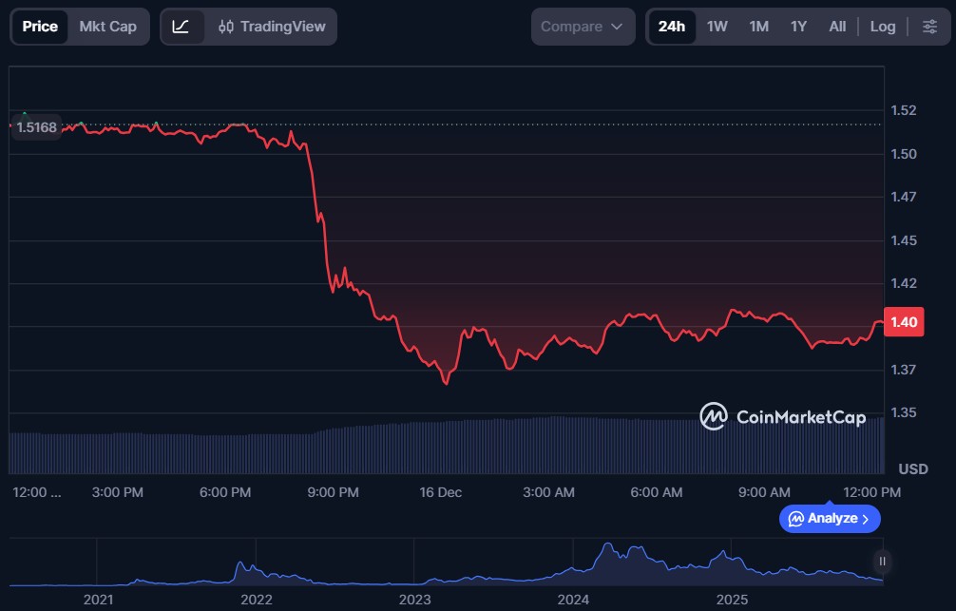Choose the 1M time range

(758, 27)
